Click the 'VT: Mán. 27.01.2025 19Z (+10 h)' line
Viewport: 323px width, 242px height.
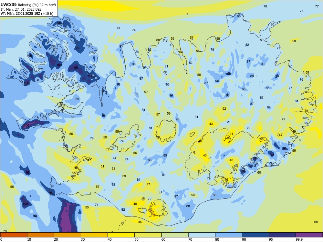coord(27,14)
